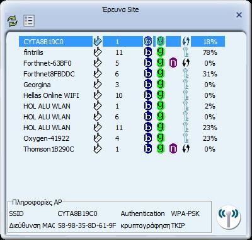Click the WPS arrows icon for CYTA8B19C0
The width and height of the screenshot is (252, 240).
pos(186,42)
